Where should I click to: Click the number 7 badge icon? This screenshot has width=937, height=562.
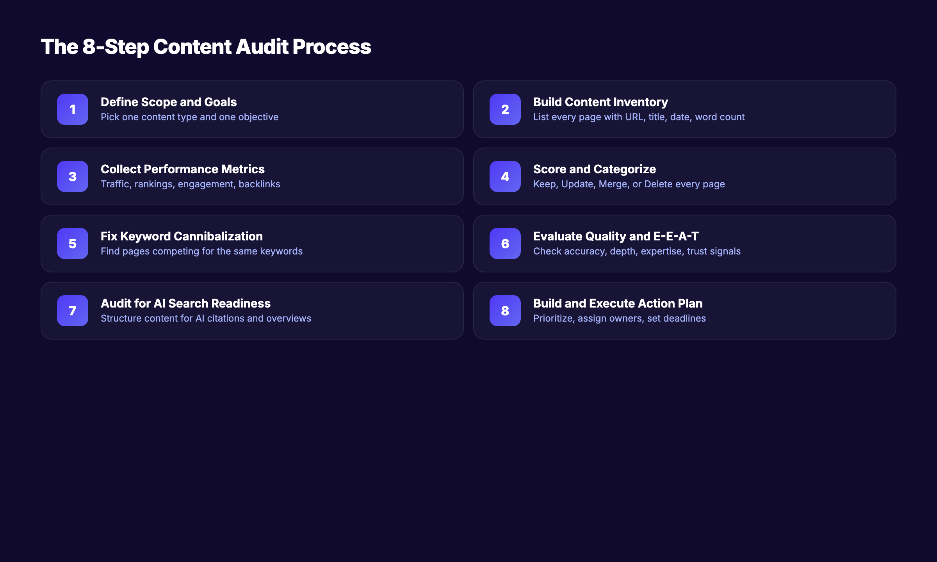coord(73,311)
